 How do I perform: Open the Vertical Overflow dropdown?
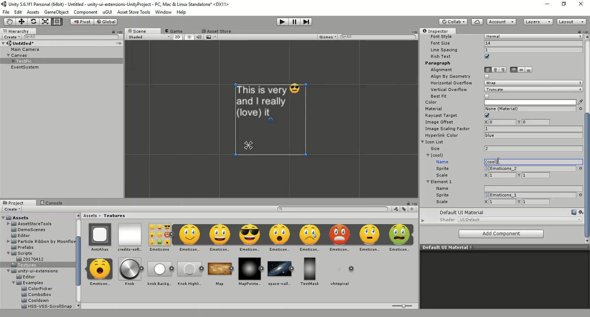pos(533,90)
